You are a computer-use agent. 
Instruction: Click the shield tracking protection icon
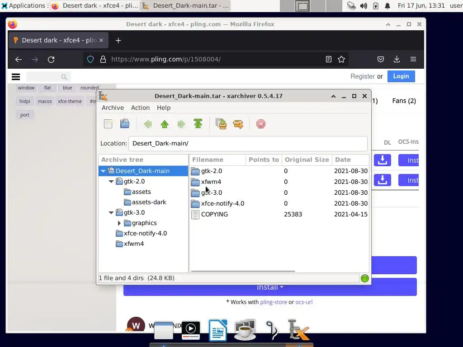90,59
